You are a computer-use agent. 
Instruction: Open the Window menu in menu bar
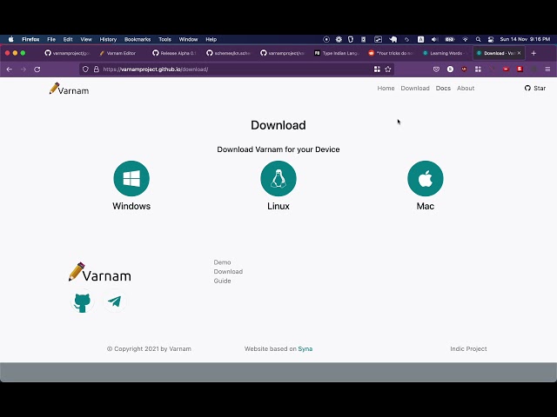(x=188, y=39)
